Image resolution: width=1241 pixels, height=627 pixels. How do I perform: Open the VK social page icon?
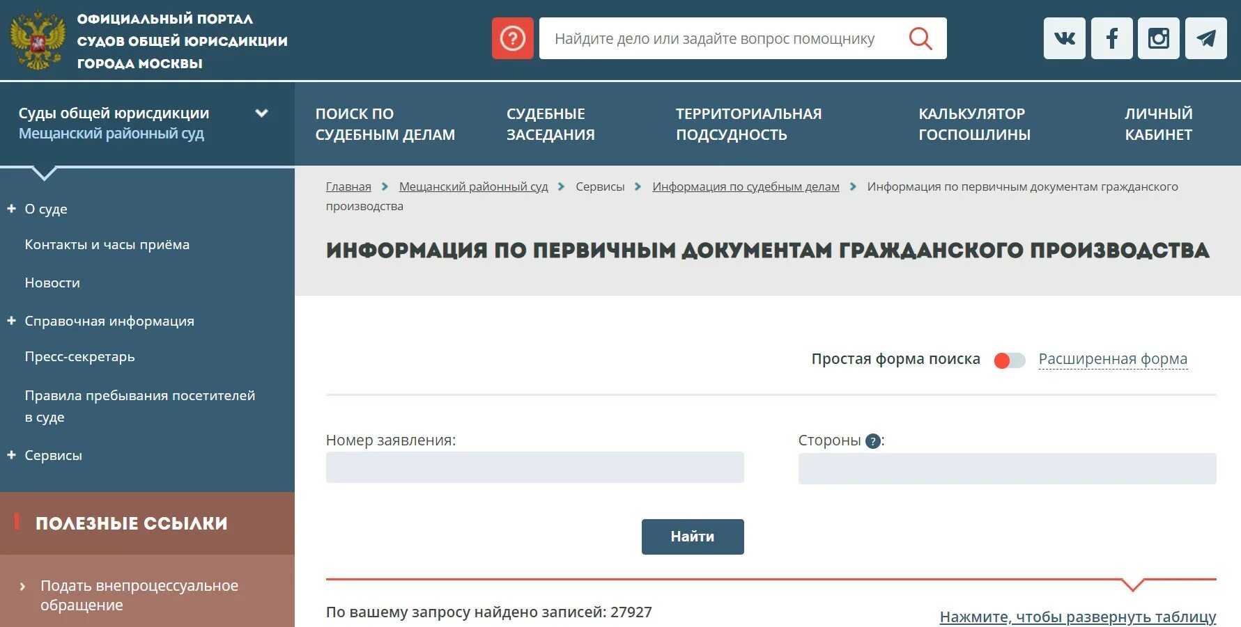point(1065,38)
